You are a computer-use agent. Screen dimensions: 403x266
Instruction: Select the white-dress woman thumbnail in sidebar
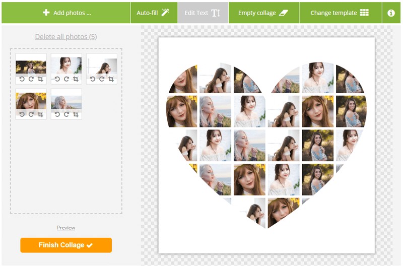[66, 64]
